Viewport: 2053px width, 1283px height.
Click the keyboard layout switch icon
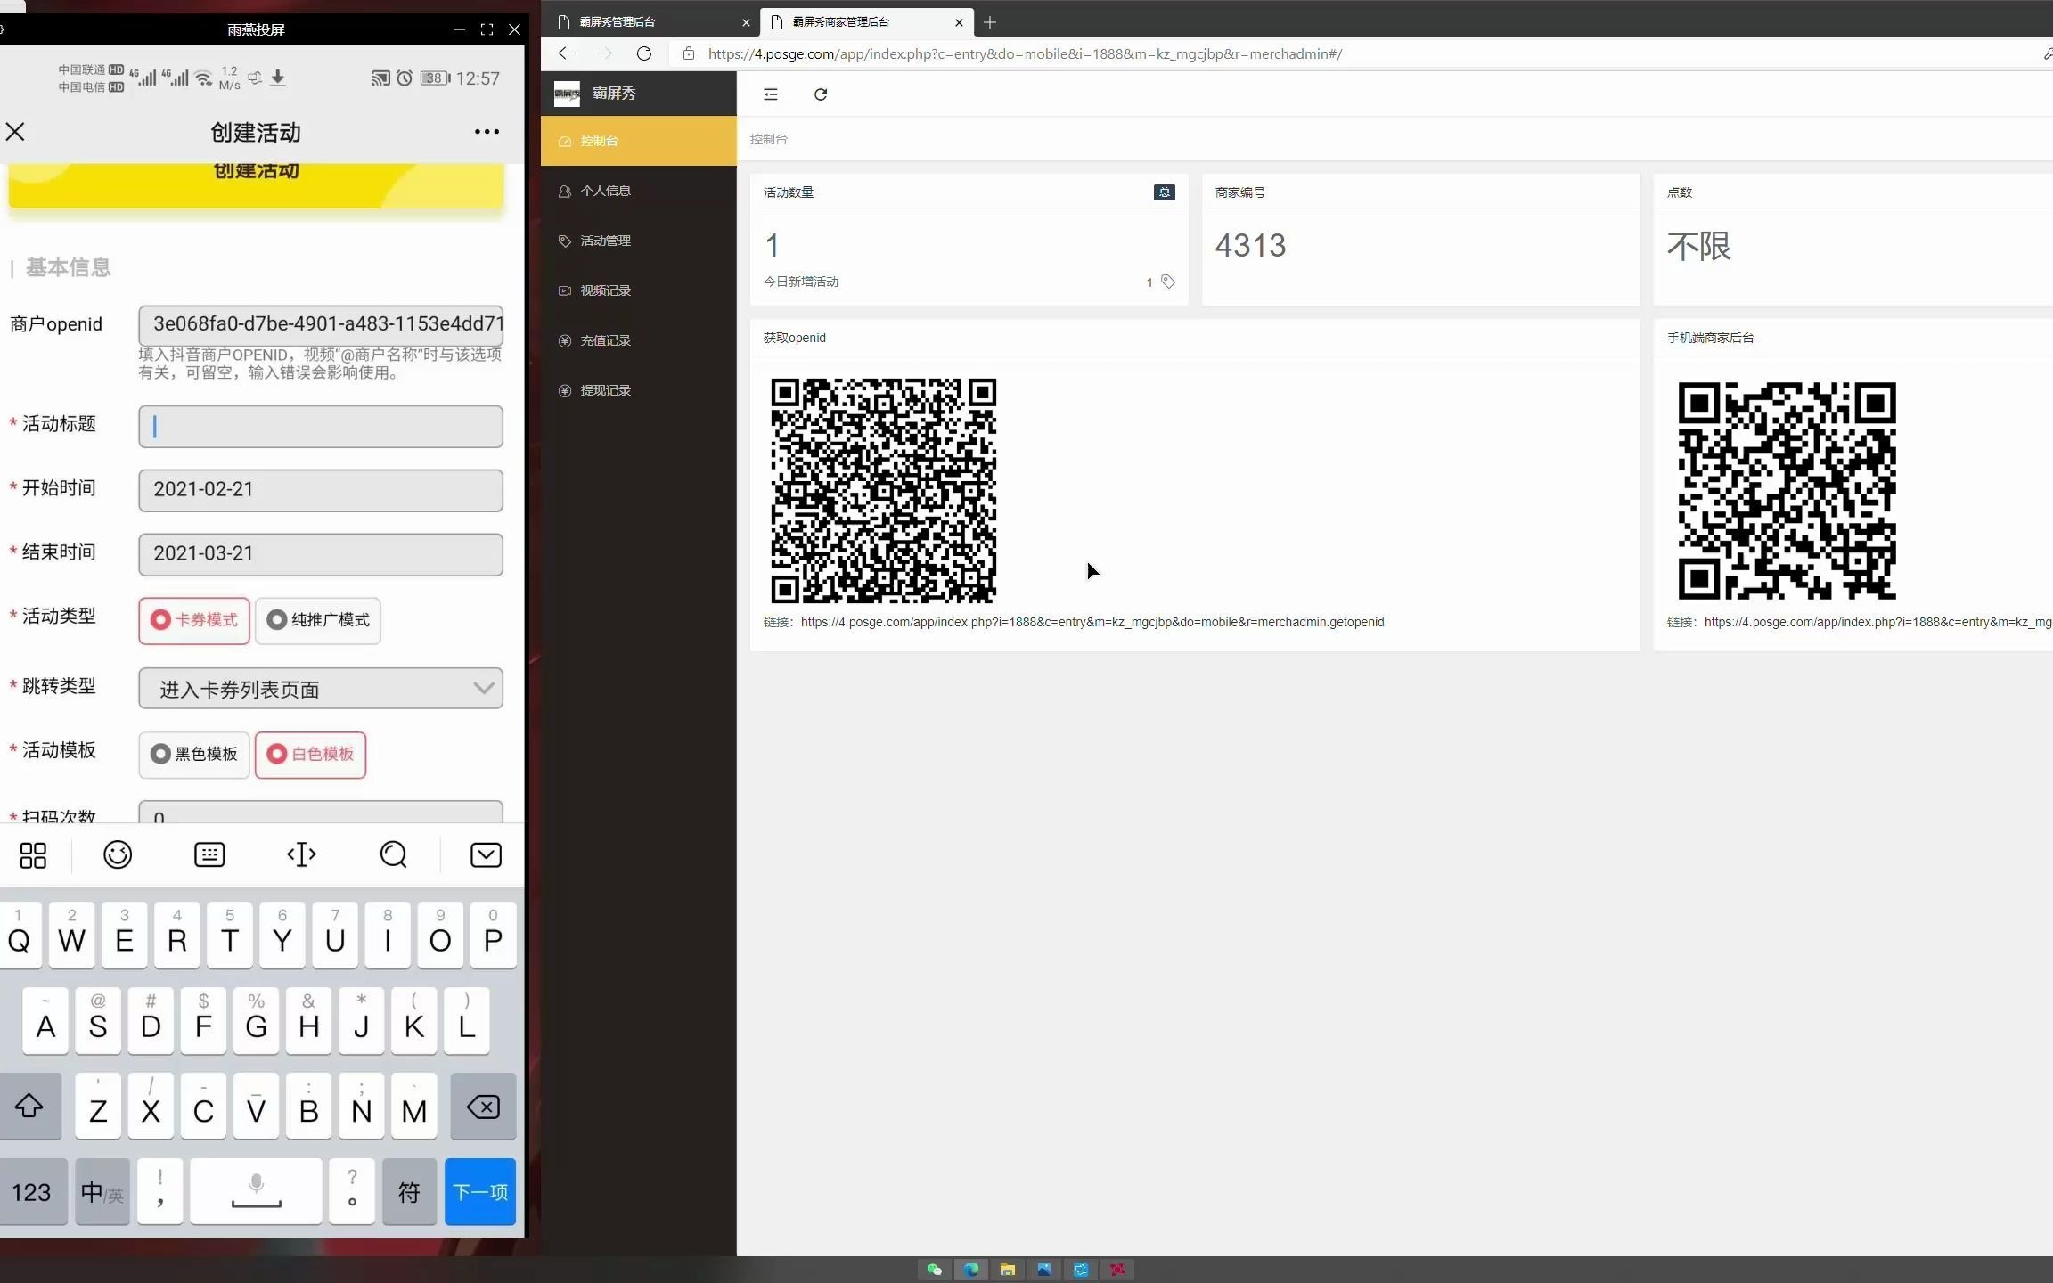[x=209, y=855]
